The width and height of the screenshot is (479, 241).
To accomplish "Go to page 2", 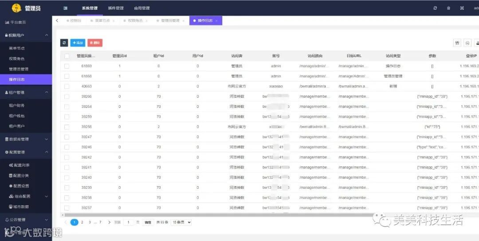I will pyautogui.click(x=82, y=222).
